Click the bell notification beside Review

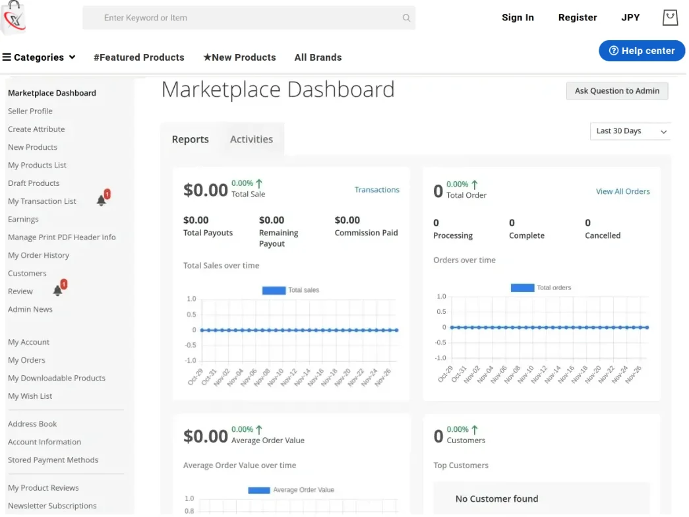(x=58, y=290)
